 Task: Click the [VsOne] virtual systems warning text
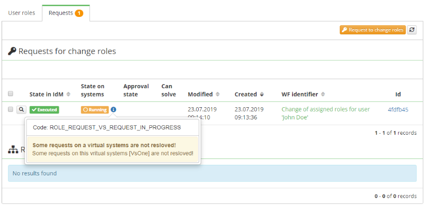113,153
